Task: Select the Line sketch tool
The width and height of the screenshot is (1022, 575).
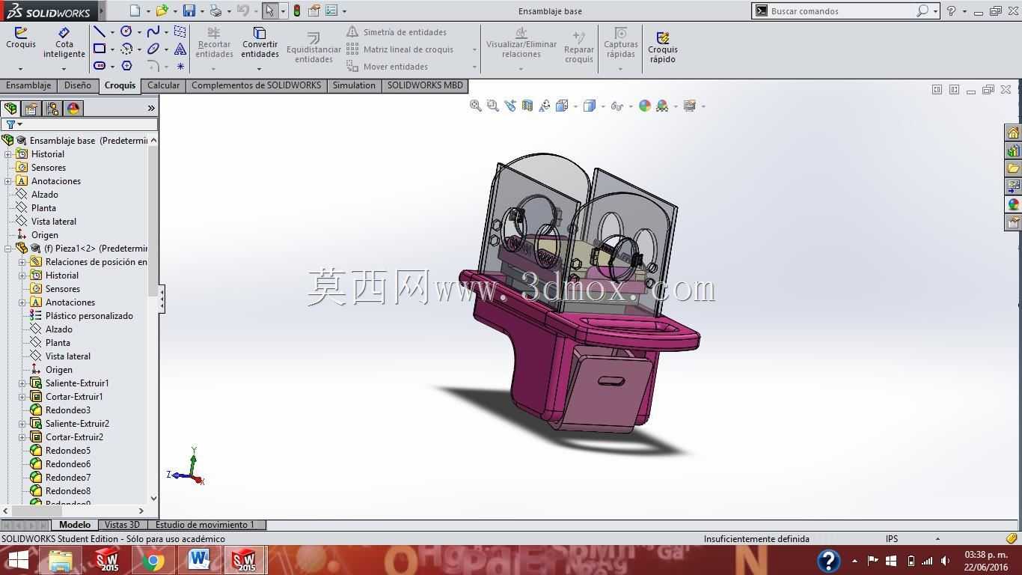Action: [99, 31]
